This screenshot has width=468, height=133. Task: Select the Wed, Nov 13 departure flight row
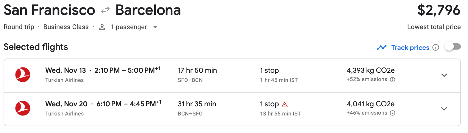click(x=103, y=71)
